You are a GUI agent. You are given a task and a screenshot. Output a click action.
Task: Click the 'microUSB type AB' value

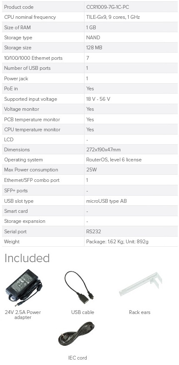click(107, 201)
